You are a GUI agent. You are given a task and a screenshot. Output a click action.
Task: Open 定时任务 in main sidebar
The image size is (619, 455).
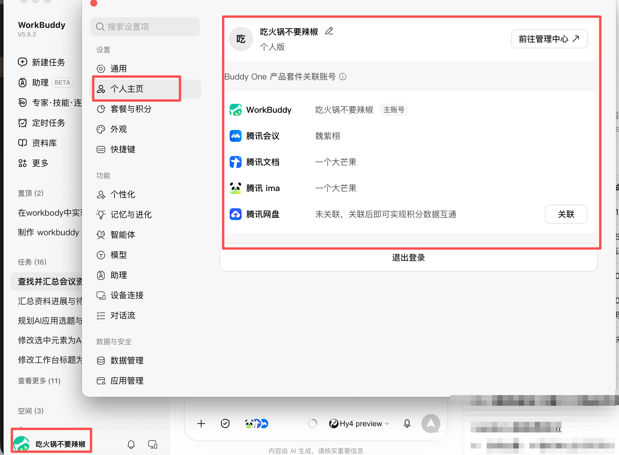(42, 123)
